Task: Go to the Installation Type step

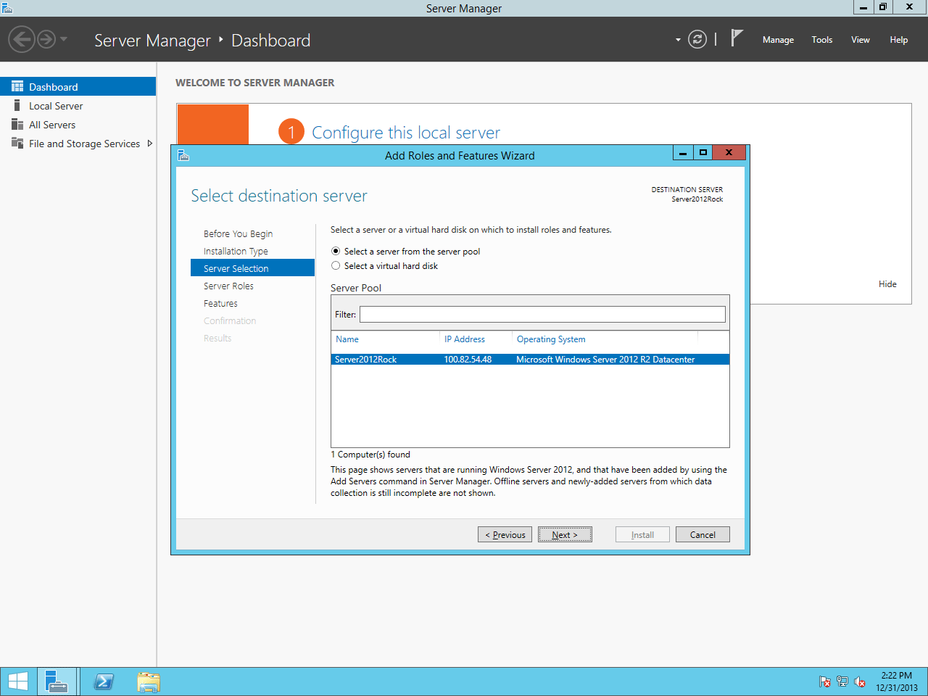Action: [236, 251]
